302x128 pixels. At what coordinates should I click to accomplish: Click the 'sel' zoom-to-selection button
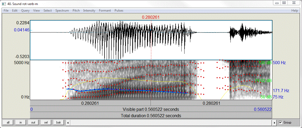[46, 122]
